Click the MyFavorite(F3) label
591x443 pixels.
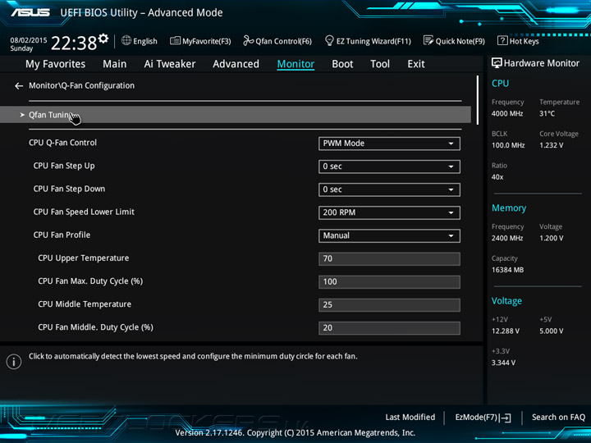pos(207,41)
